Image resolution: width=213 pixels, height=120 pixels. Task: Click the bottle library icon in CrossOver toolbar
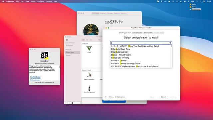coord(67,40)
